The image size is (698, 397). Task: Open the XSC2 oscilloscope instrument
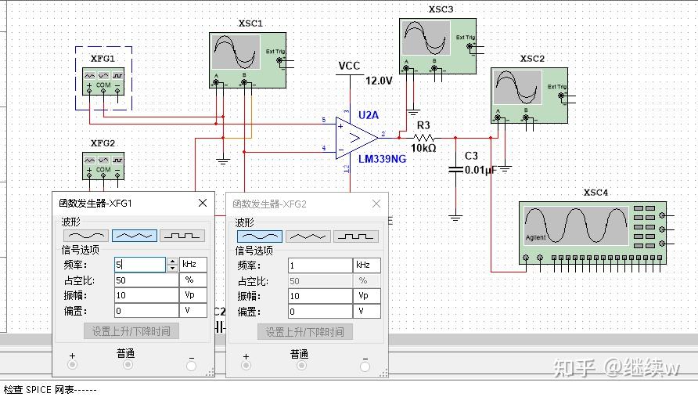(529, 96)
